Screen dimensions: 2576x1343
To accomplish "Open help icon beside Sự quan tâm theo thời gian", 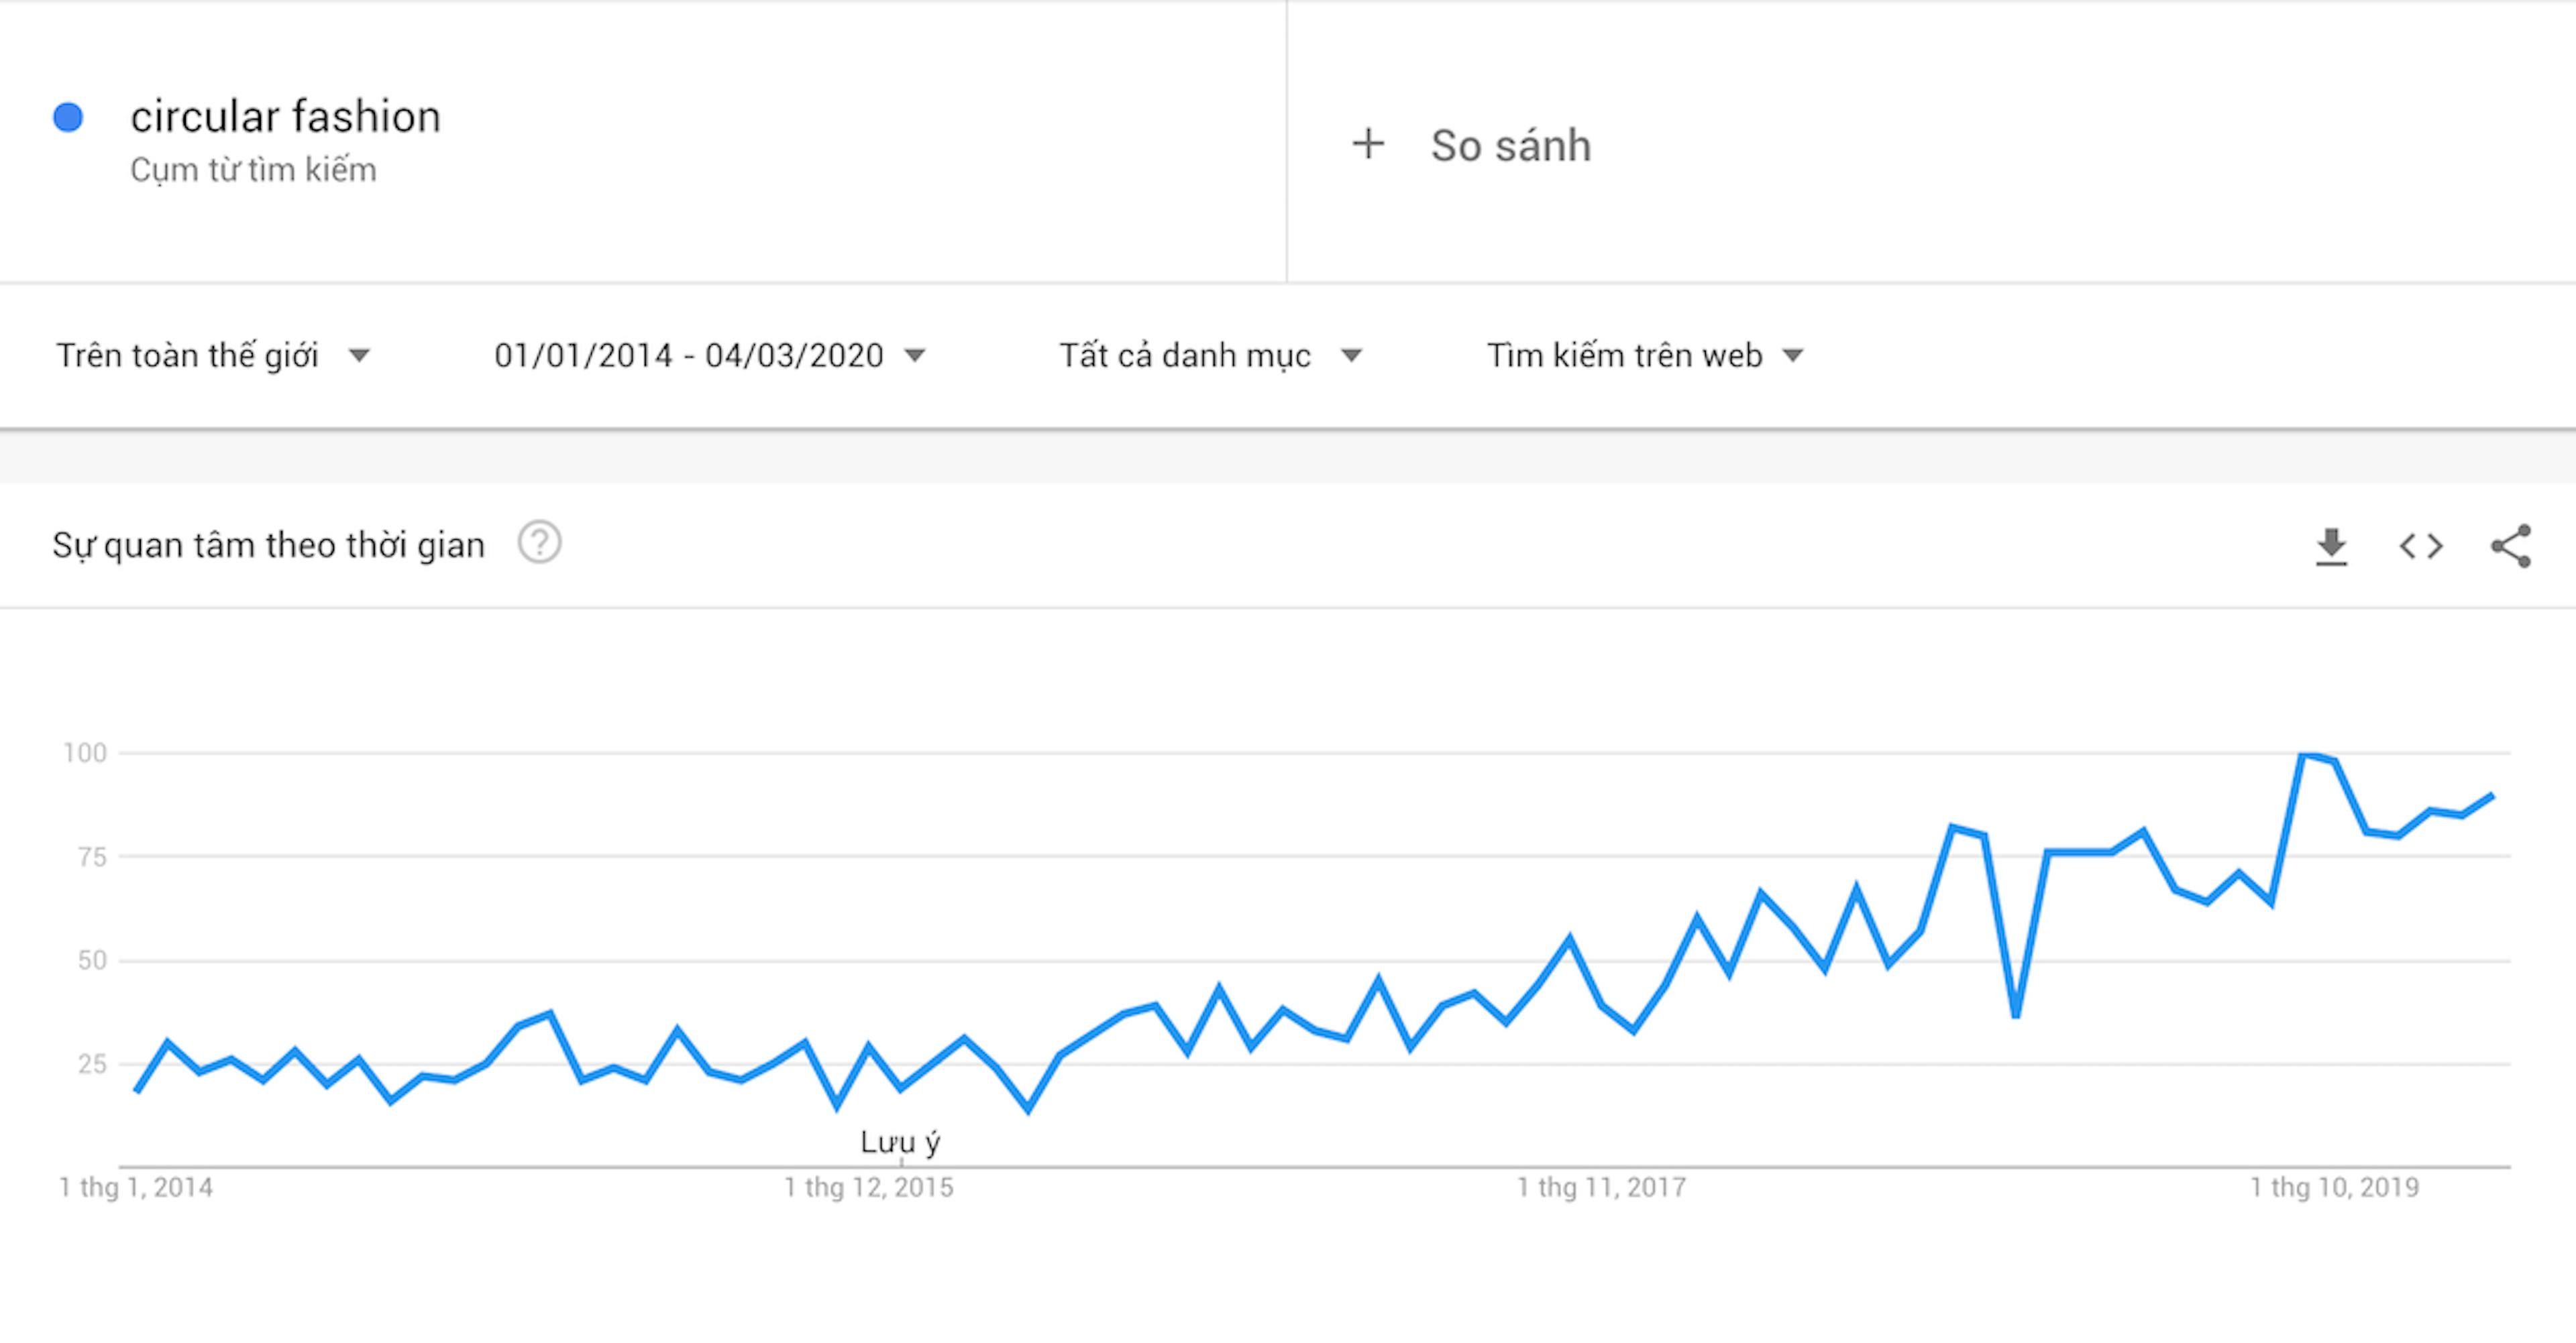I will (x=540, y=542).
